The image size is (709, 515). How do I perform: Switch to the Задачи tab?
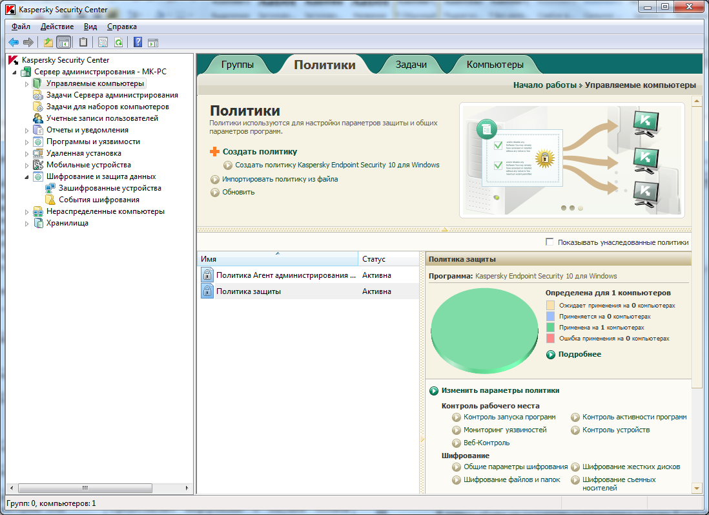(411, 65)
